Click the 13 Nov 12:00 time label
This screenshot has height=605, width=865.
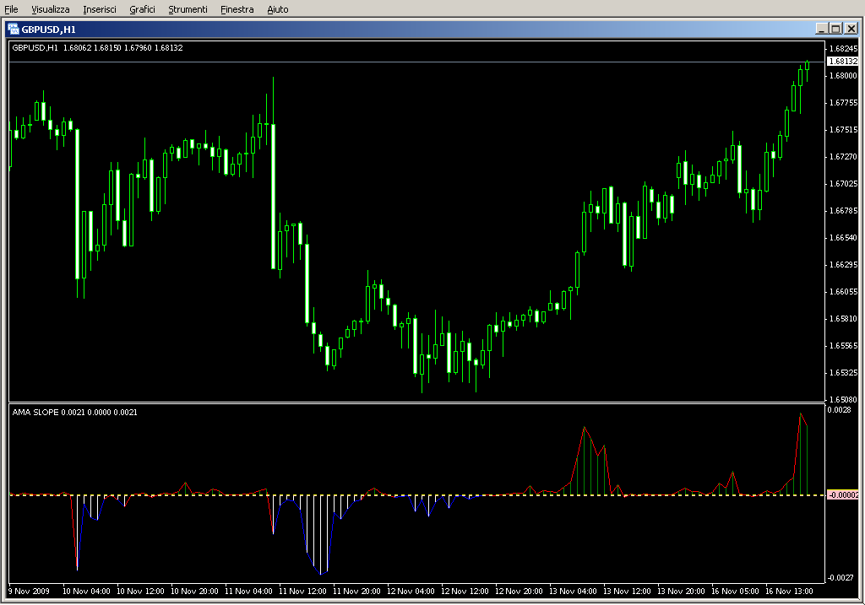627,591
